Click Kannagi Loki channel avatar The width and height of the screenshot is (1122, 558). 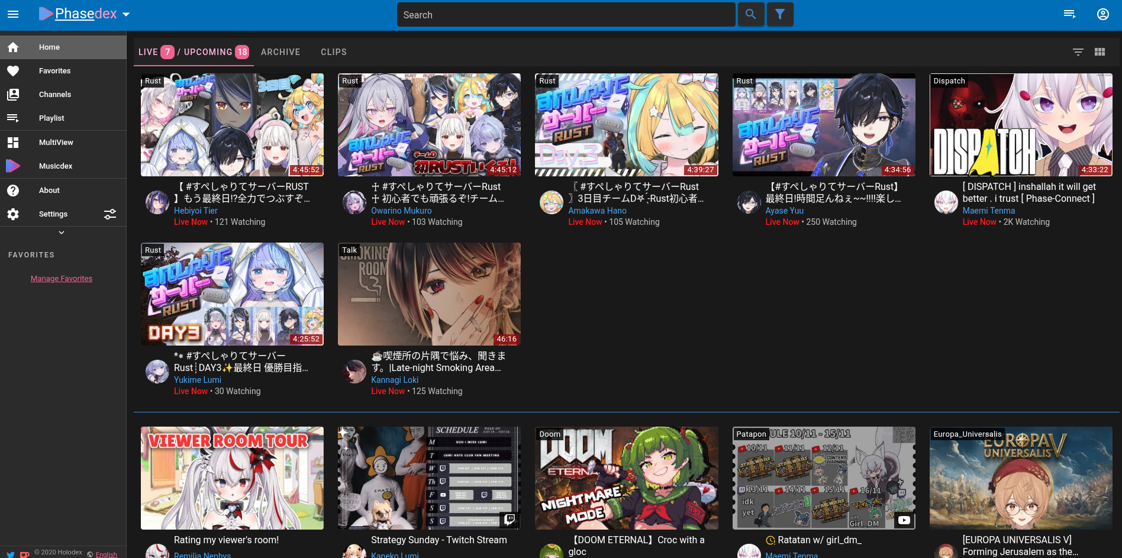click(354, 372)
